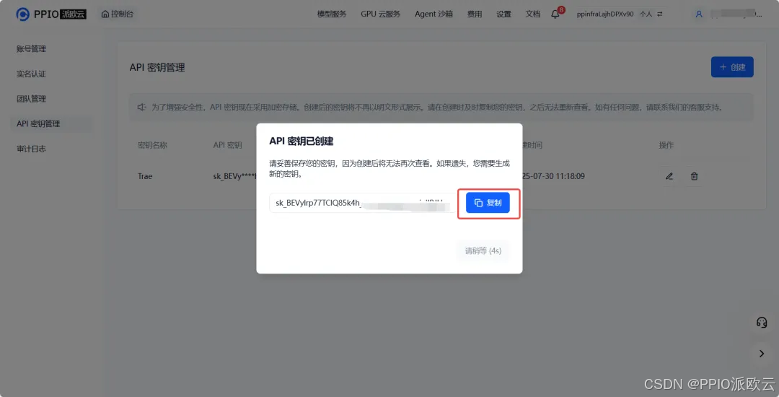Click the speaker icon in notice banner
Image resolution: width=779 pixels, height=397 pixels.
pyautogui.click(x=142, y=108)
